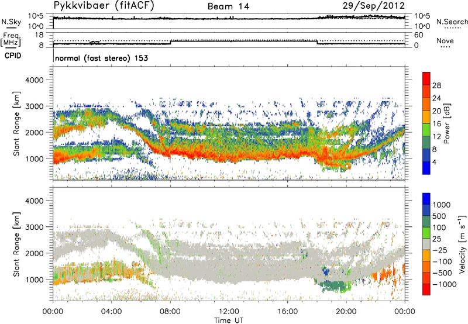Click the 'Nave' legend label
The width and height of the screenshot is (468, 324).
[x=445, y=40]
